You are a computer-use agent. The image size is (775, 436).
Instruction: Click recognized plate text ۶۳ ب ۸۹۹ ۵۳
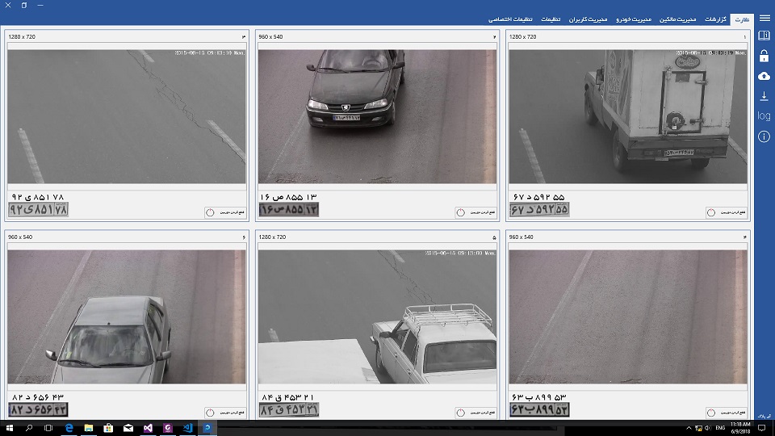tap(538, 397)
